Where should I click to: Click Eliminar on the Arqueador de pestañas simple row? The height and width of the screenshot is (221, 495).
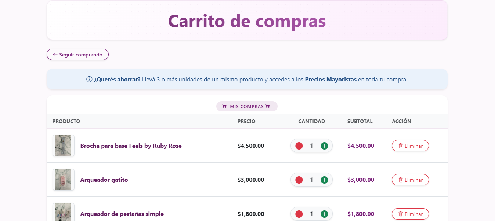[x=410, y=214]
